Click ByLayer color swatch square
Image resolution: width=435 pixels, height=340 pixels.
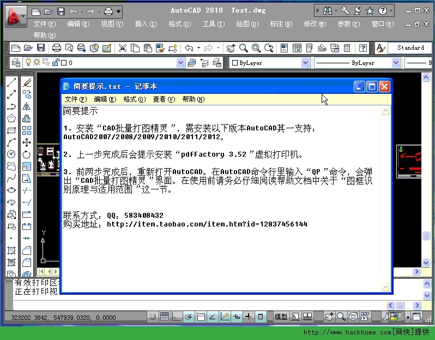[x=235, y=63]
